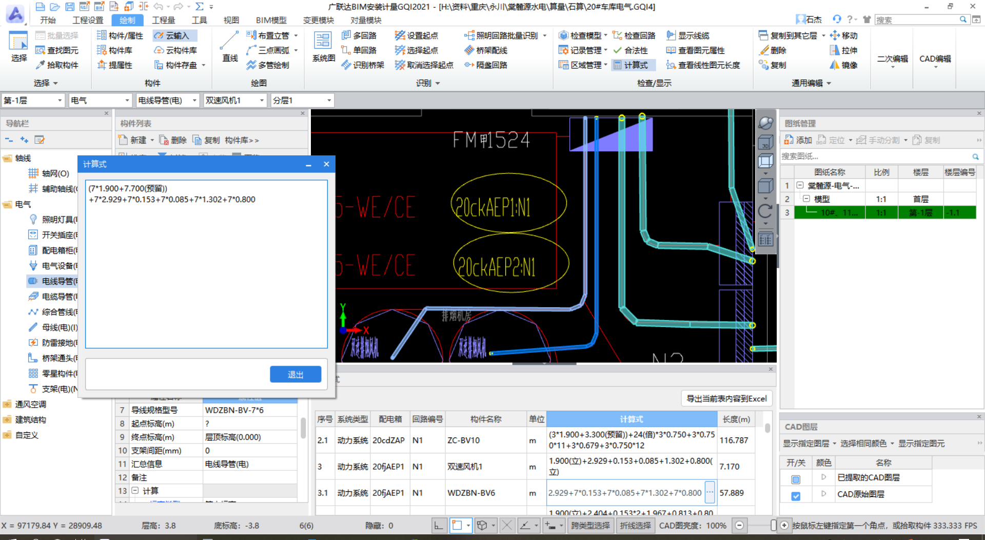Click 复制 in component list toolbar

tap(206, 140)
